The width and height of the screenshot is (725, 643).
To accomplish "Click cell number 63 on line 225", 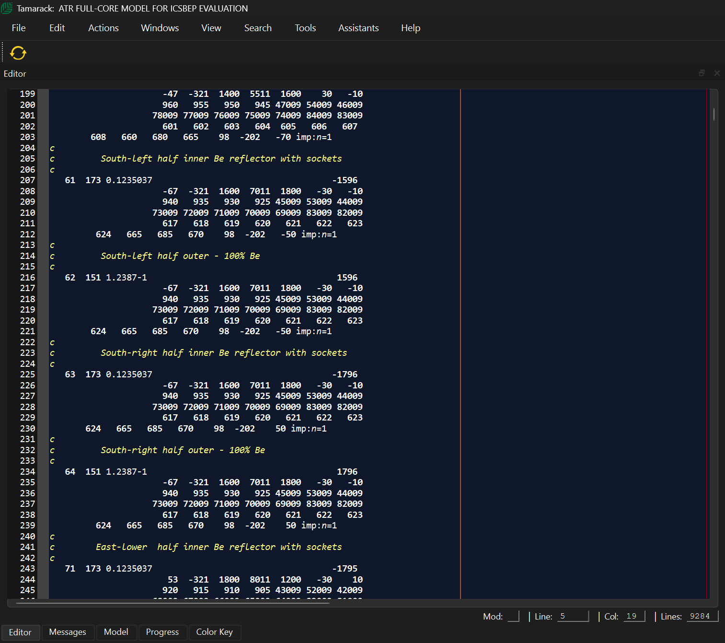I will [70, 374].
